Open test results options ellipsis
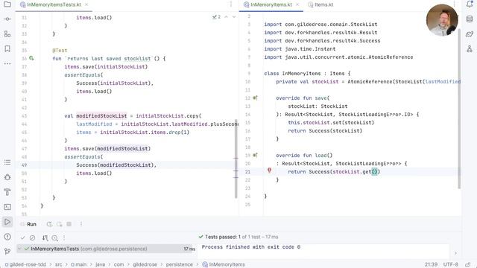477x268 pixels. click(x=64, y=238)
